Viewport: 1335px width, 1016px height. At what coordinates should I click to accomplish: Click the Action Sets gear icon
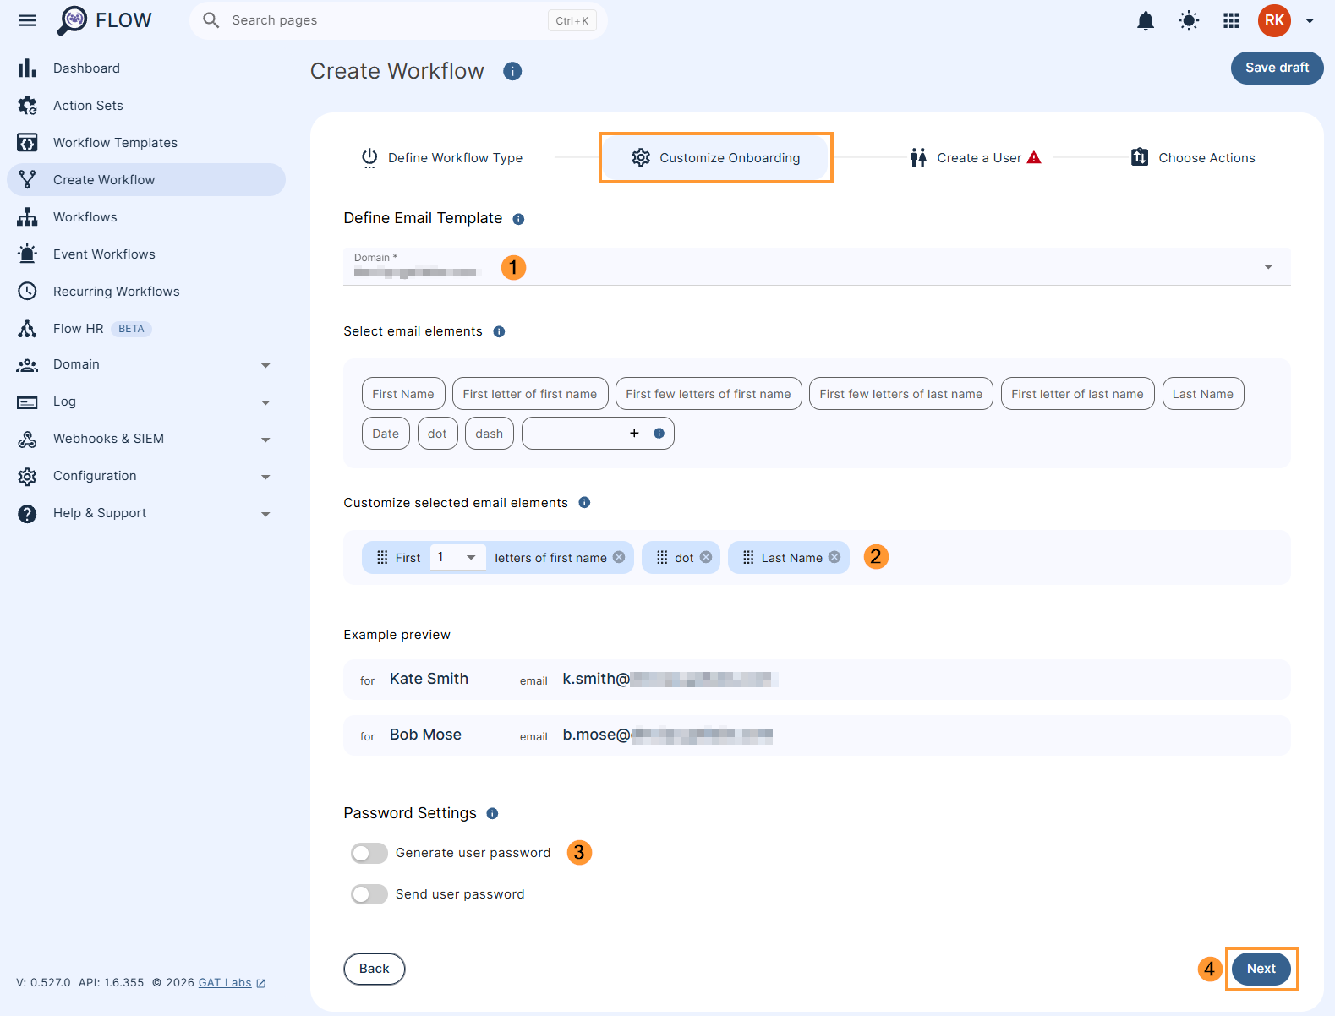[x=27, y=105]
